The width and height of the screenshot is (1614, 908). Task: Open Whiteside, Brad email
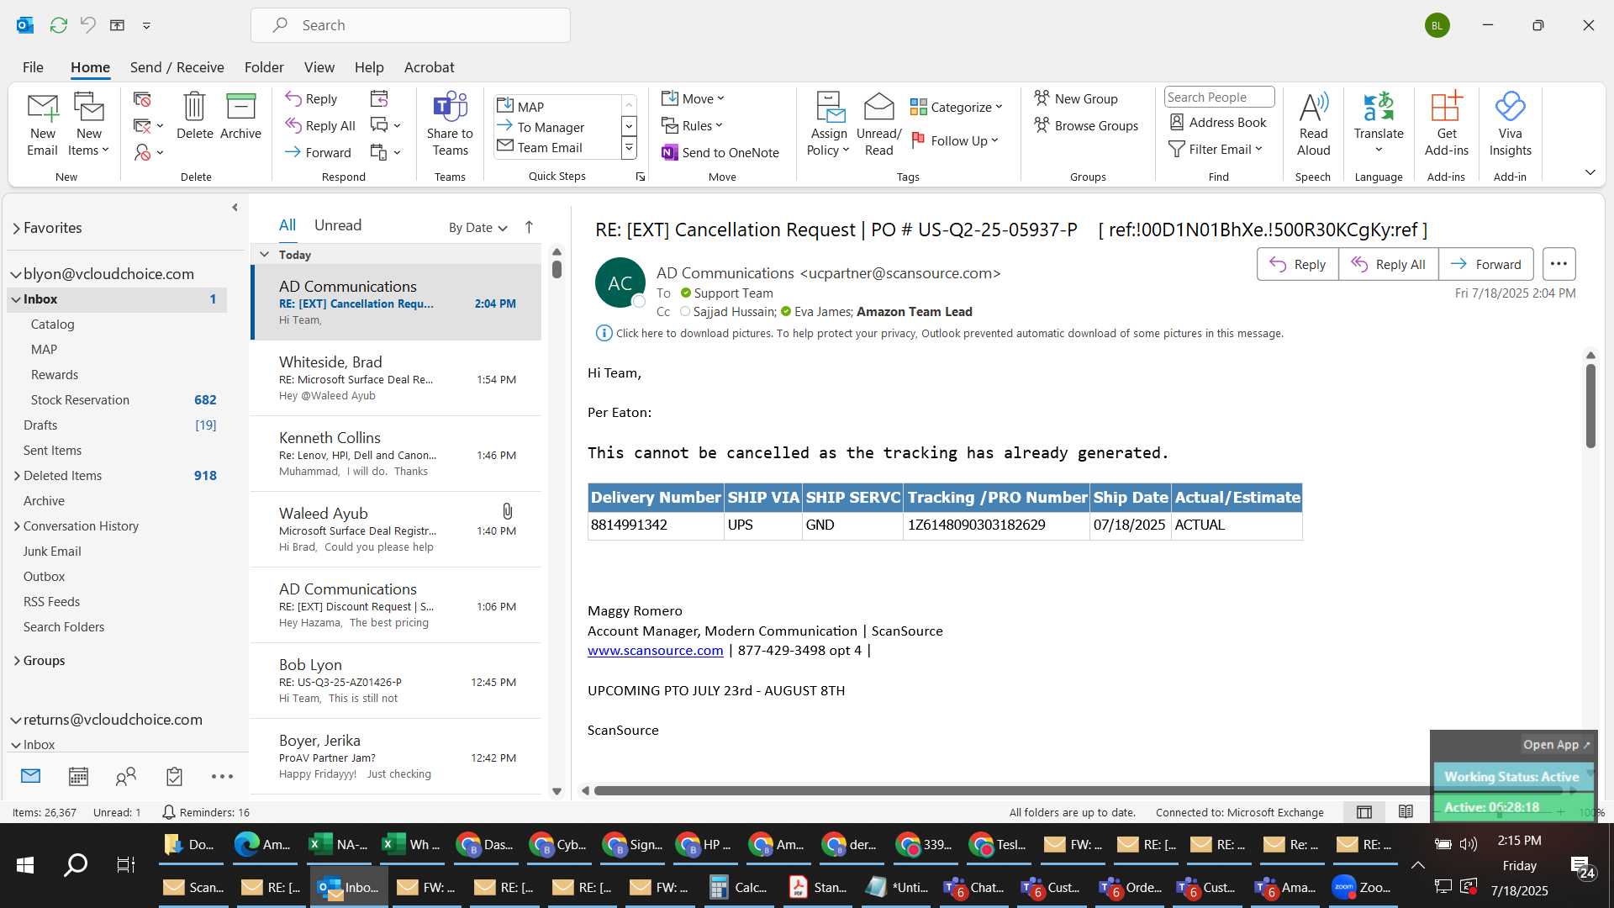pos(396,378)
